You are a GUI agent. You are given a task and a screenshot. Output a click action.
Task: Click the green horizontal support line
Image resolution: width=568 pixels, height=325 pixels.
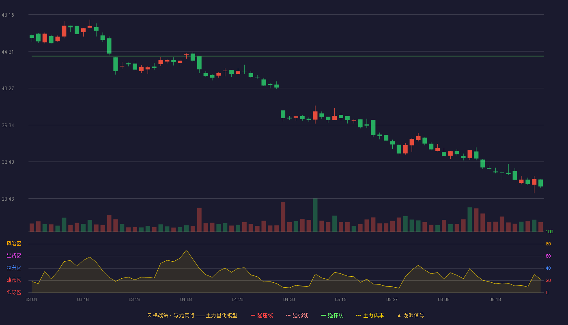coord(288,56)
